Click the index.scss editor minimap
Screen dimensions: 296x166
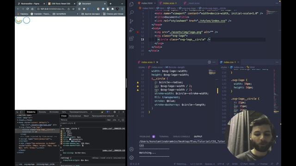[212, 72]
